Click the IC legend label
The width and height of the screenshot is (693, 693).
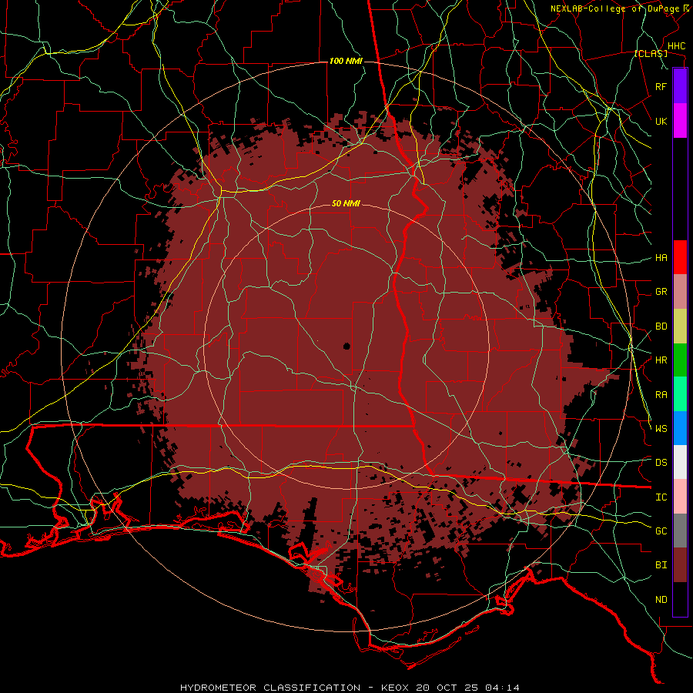coord(661,497)
